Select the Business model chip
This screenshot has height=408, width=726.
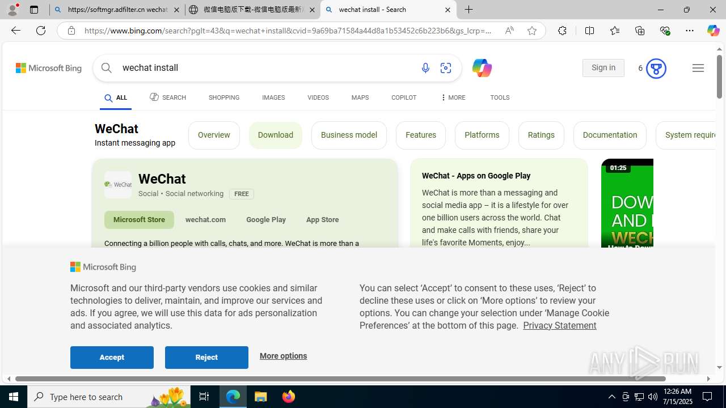[x=349, y=135]
